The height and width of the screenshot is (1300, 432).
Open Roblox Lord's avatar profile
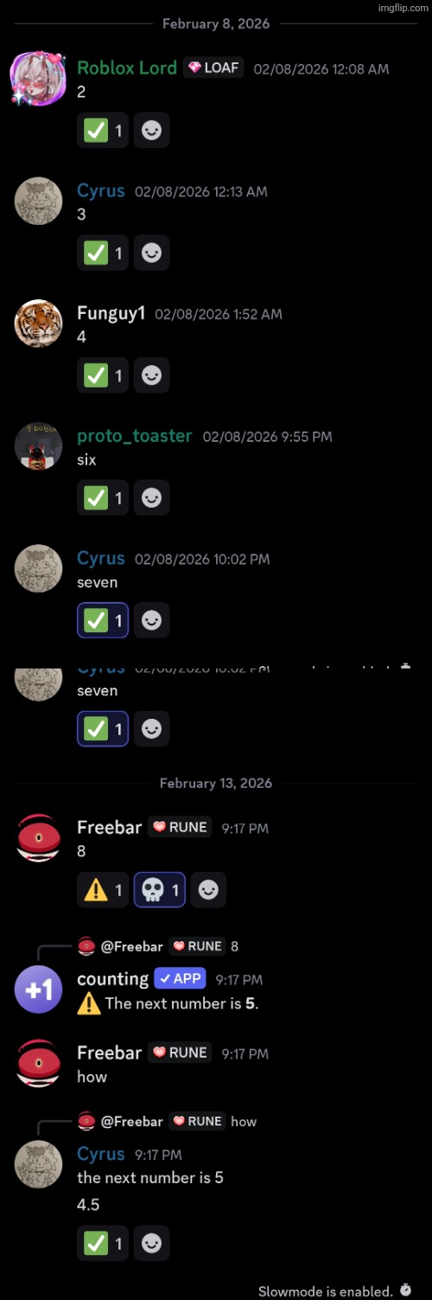(x=37, y=79)
